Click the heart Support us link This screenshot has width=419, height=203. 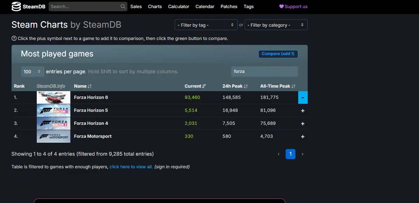pyautogui.click(x=293, y=6)
